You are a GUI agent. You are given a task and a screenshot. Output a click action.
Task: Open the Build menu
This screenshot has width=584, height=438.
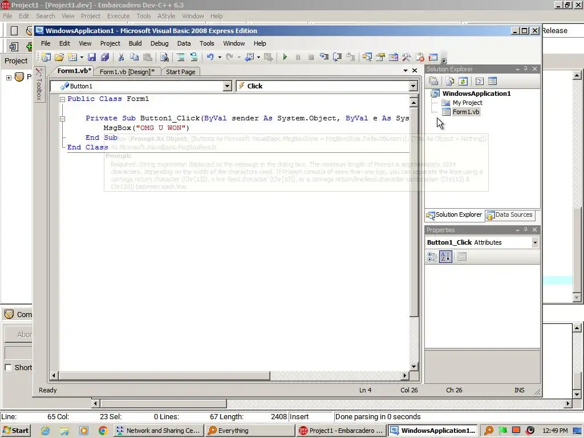coord(135,43)
